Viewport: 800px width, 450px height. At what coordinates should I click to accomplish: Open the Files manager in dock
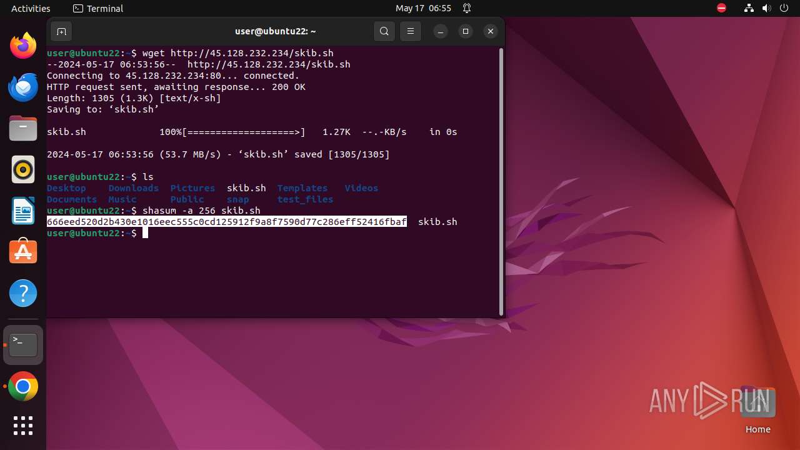tap(23, 128)
